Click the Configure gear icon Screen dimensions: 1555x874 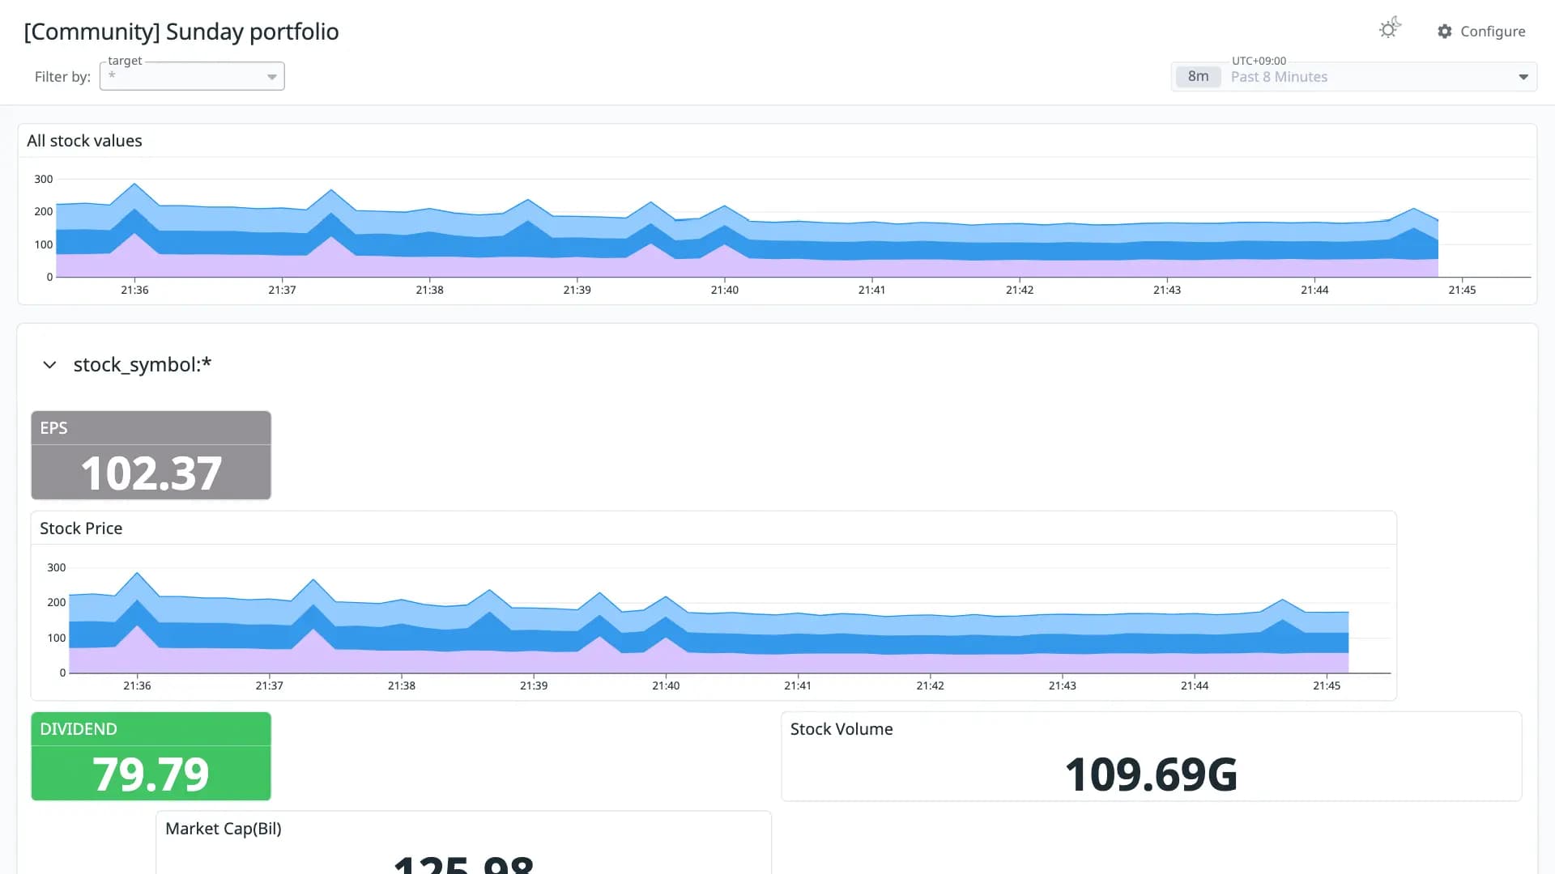coord(1445,31)
